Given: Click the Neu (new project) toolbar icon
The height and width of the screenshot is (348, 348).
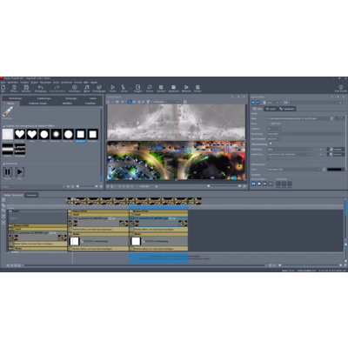Looking at the screenshot, I should click(x=3, y=88).
